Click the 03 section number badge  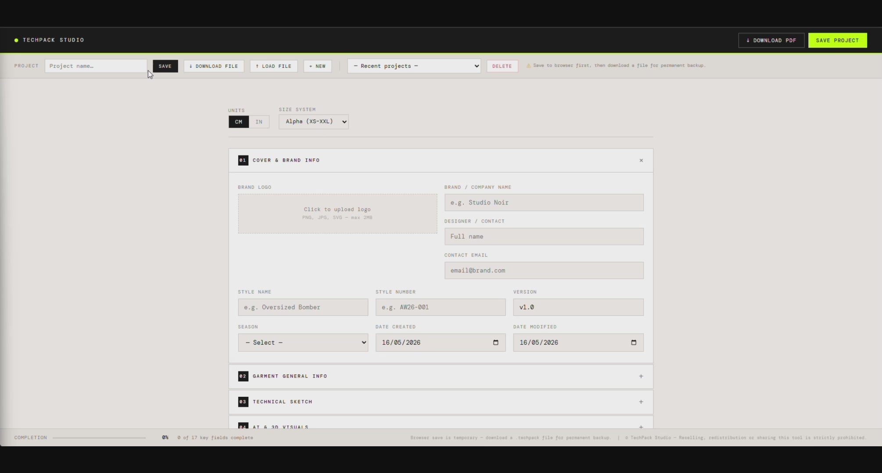tap(243, 402)
